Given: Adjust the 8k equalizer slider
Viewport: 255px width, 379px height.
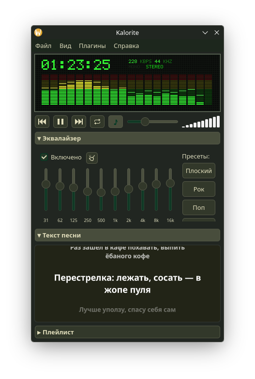Looking at the screenshot, I should (x=156, y=189).
